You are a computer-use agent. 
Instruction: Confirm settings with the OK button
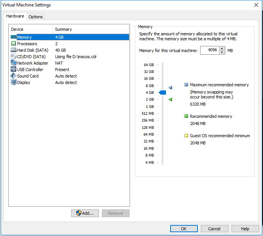tap(184, 229)
